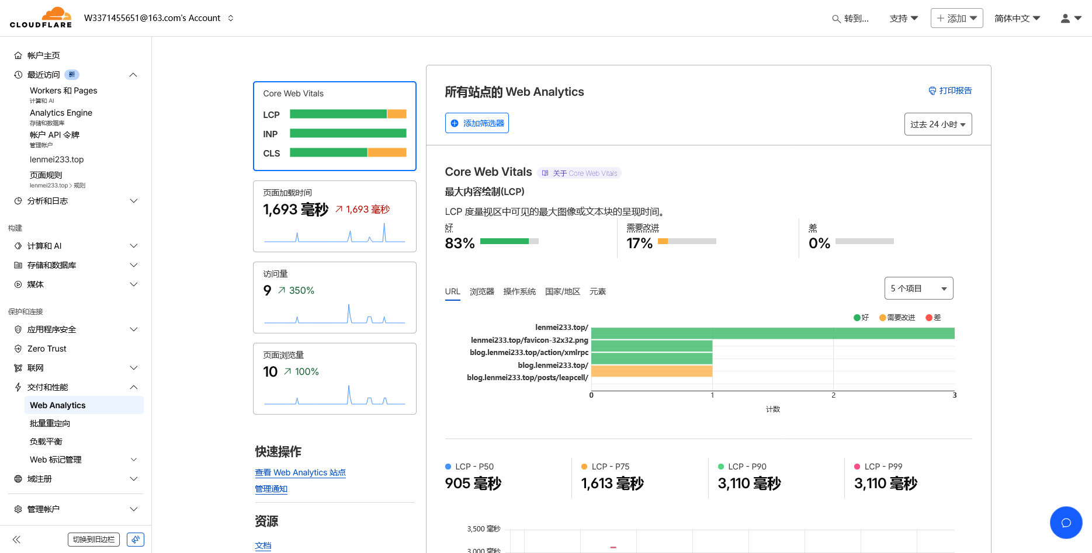Click the Cloudflare logo

coord(41,18)
